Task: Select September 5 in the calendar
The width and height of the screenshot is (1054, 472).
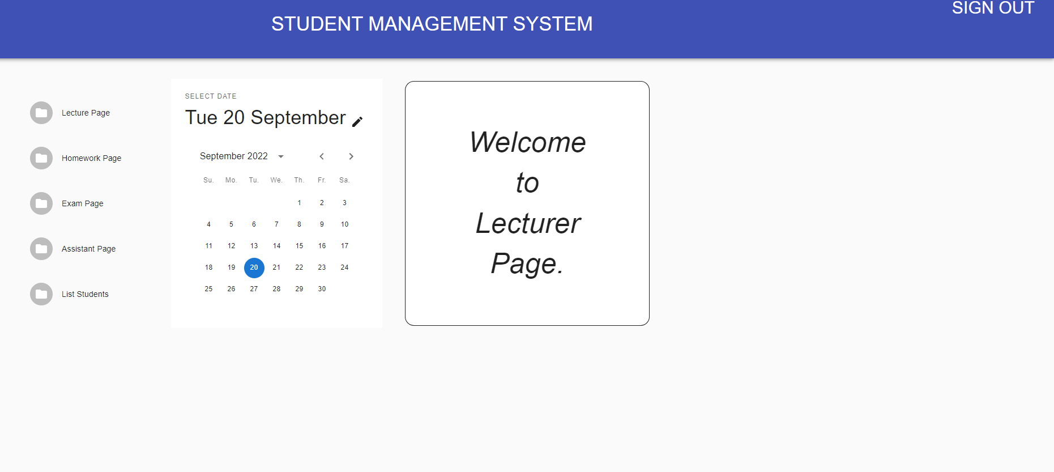Action: [231, 224]
